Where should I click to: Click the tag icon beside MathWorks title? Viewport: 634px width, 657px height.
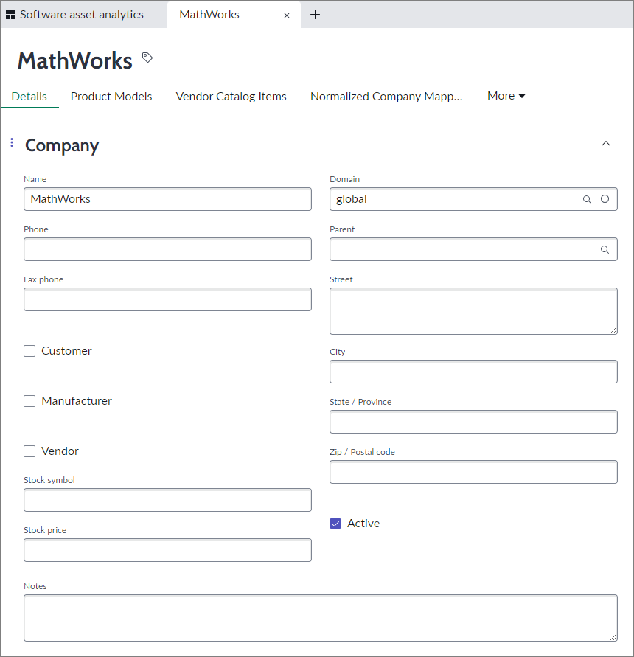[x=147, y=58]
